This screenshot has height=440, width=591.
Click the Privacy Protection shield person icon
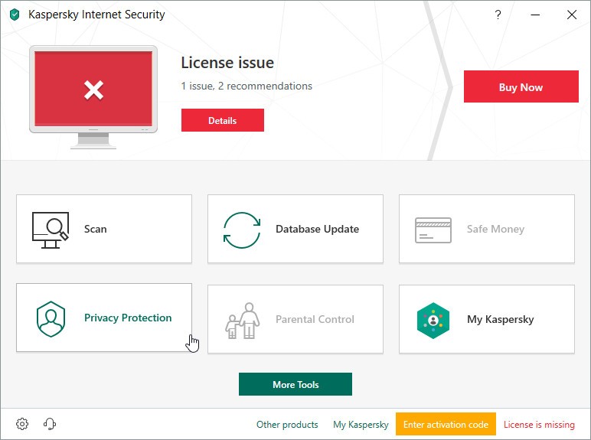[x=51, y=318]
